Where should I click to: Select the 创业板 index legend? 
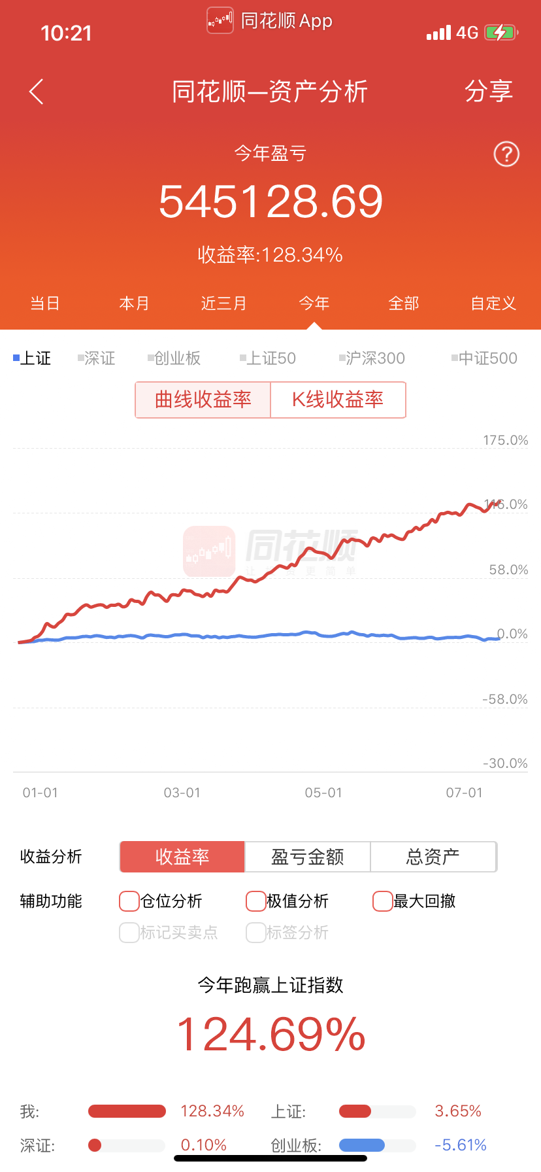(x=174, y=358)
